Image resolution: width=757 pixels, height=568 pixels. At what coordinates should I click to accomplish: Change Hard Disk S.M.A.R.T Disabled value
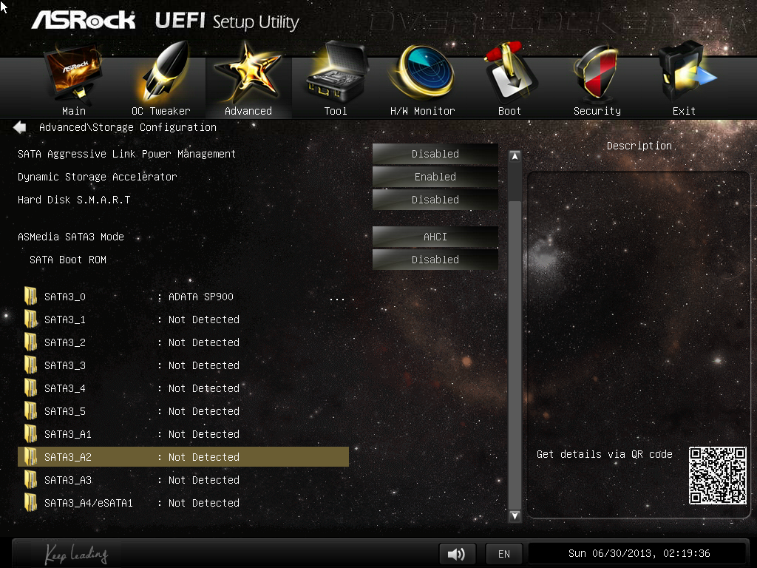[x=435, y=200]
